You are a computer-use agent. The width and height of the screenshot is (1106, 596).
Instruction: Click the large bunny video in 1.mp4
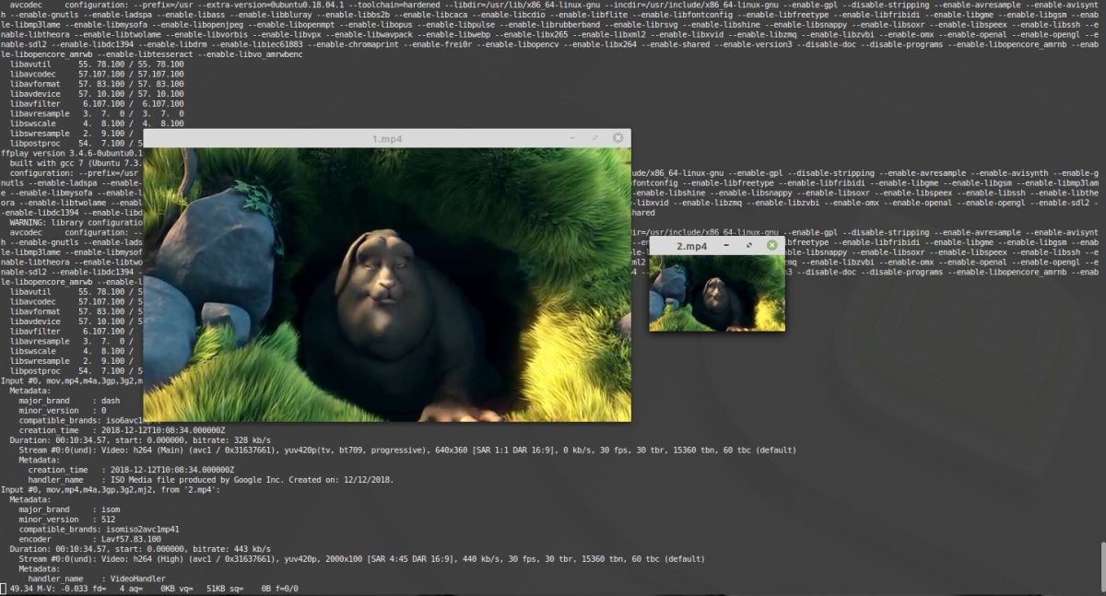click(x=387, y=285)
